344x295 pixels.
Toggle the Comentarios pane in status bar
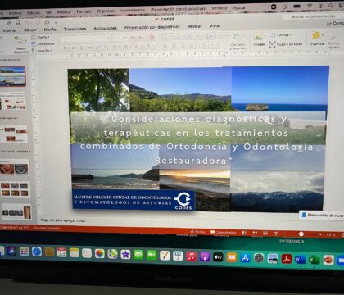(x=224, y=233)
